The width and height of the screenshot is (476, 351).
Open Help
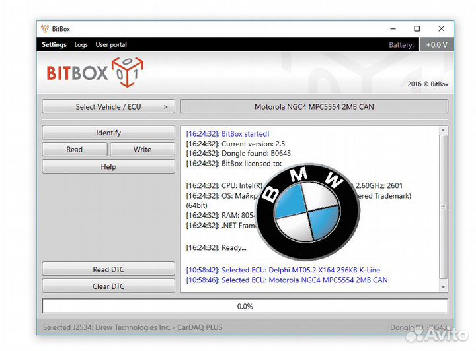108,166
